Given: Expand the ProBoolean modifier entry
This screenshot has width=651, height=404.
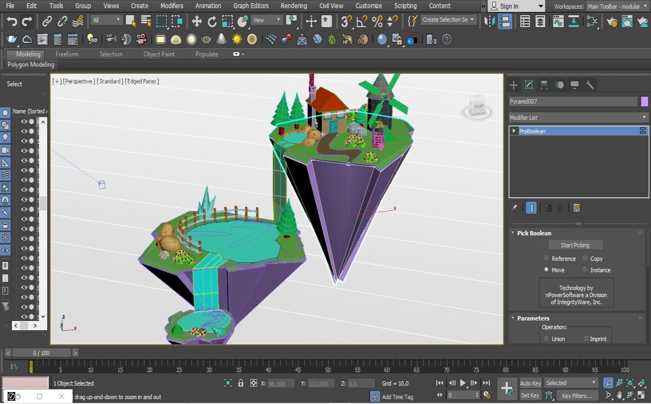Looking at the screenshot, I should (x=514, y=131).
